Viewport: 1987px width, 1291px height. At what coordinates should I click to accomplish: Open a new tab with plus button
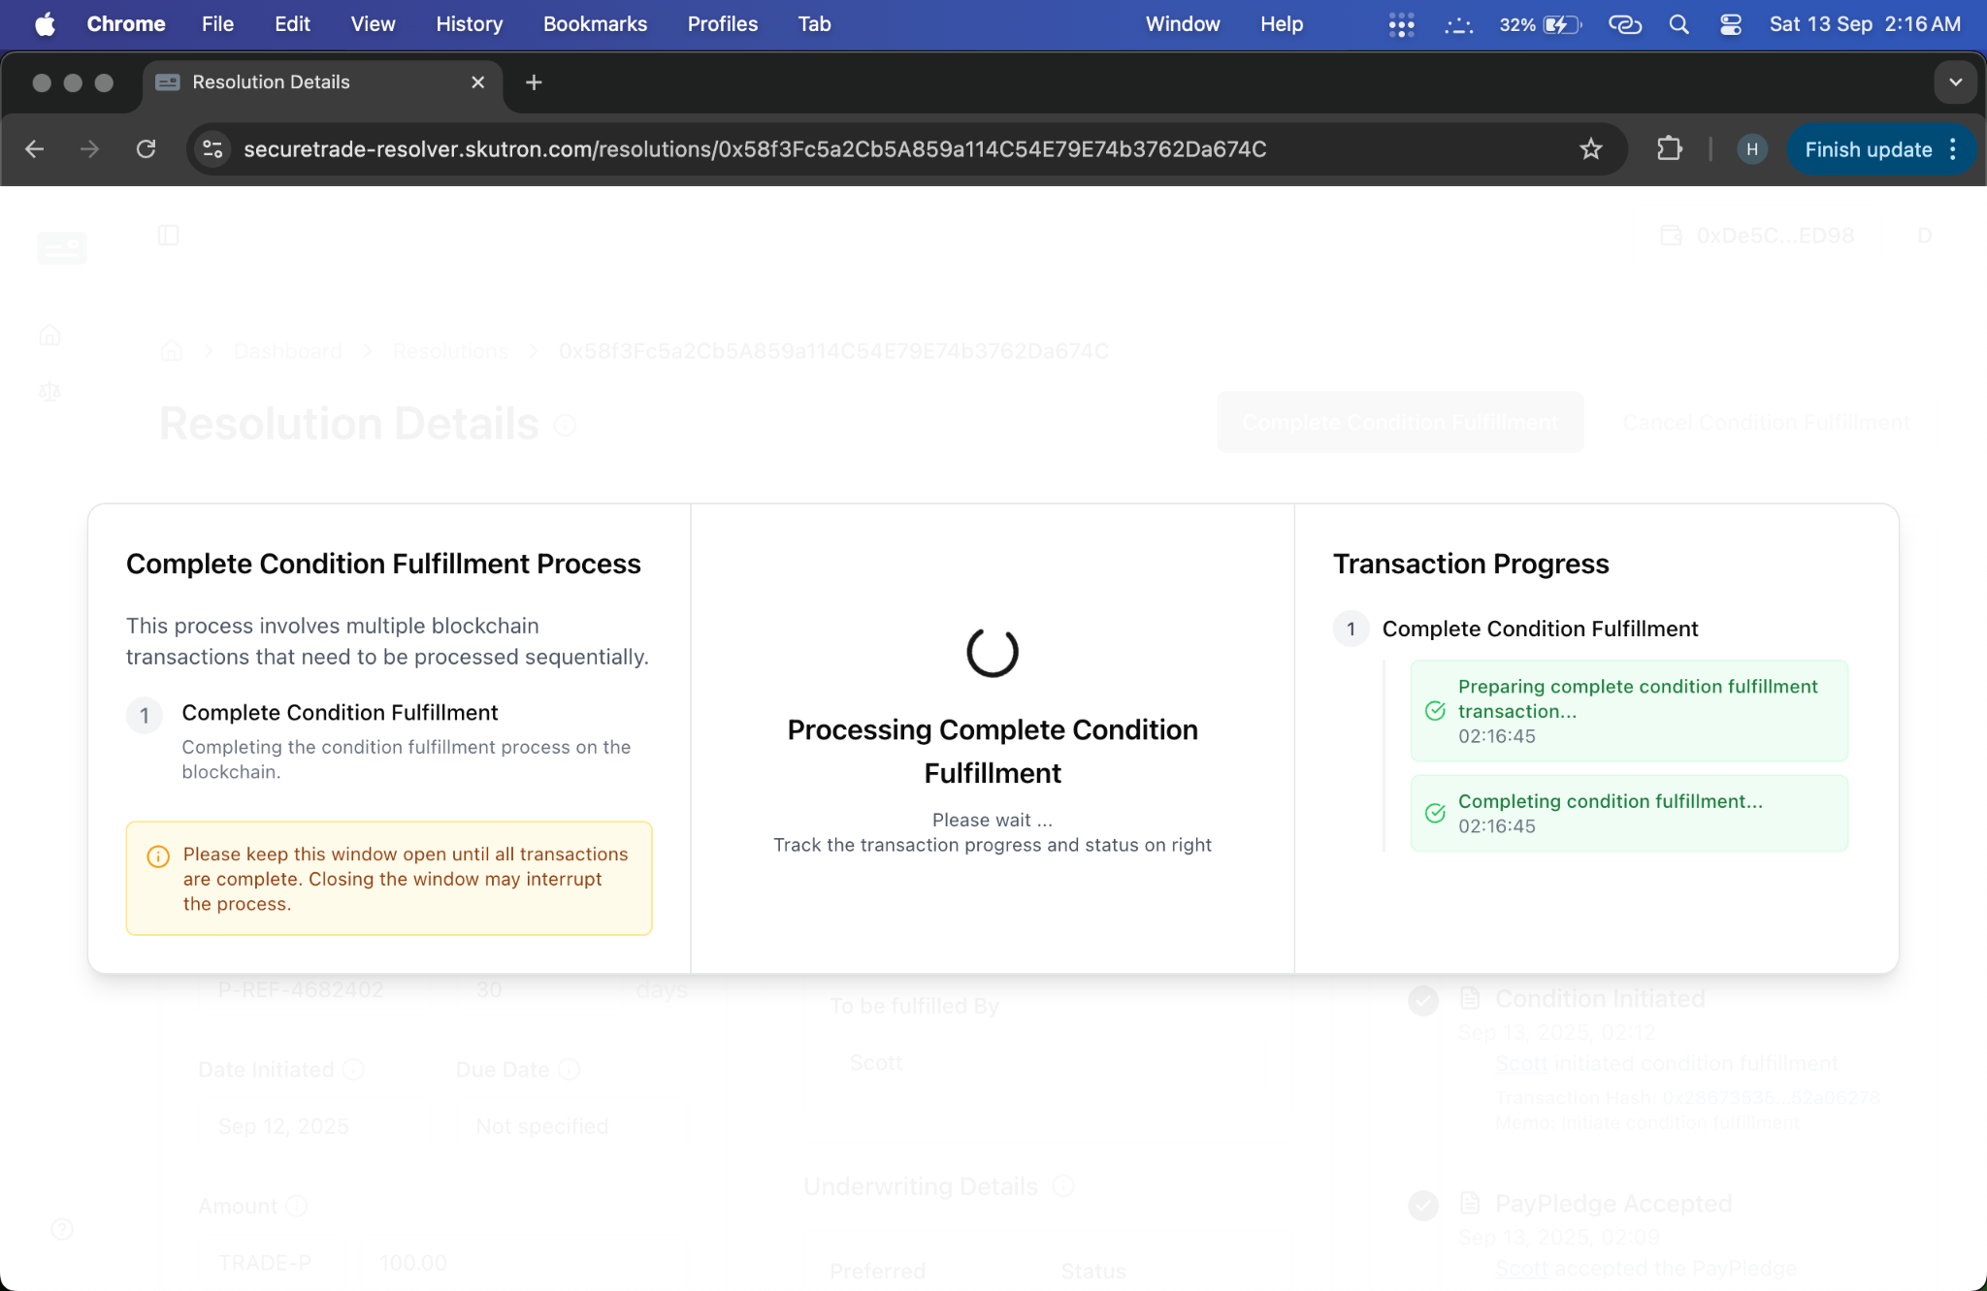click(x=534, y=82)
